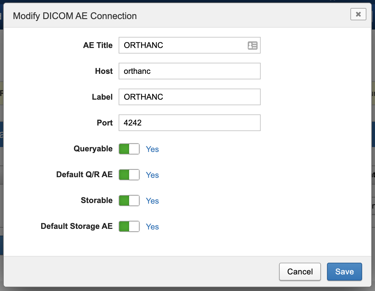Image resolution: width=375 pixels, height=291 pixels.
Task: Save the DICOM AE connection
Action: (344, 272)
